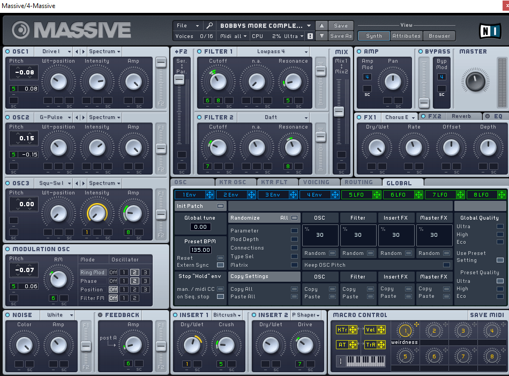The width and height of the screenshot is (509, 376).
Task: Open Filter 1 Lowpass 4 type dropdown
Action: (272, 51)
